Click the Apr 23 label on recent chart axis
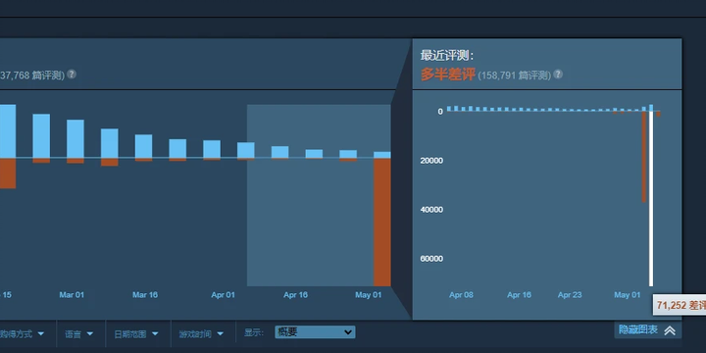The width and height of the screenshot is (706, 353). pos(570,295)
